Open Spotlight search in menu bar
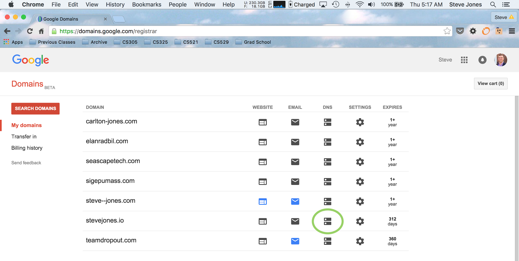 (x=493, y=5)
